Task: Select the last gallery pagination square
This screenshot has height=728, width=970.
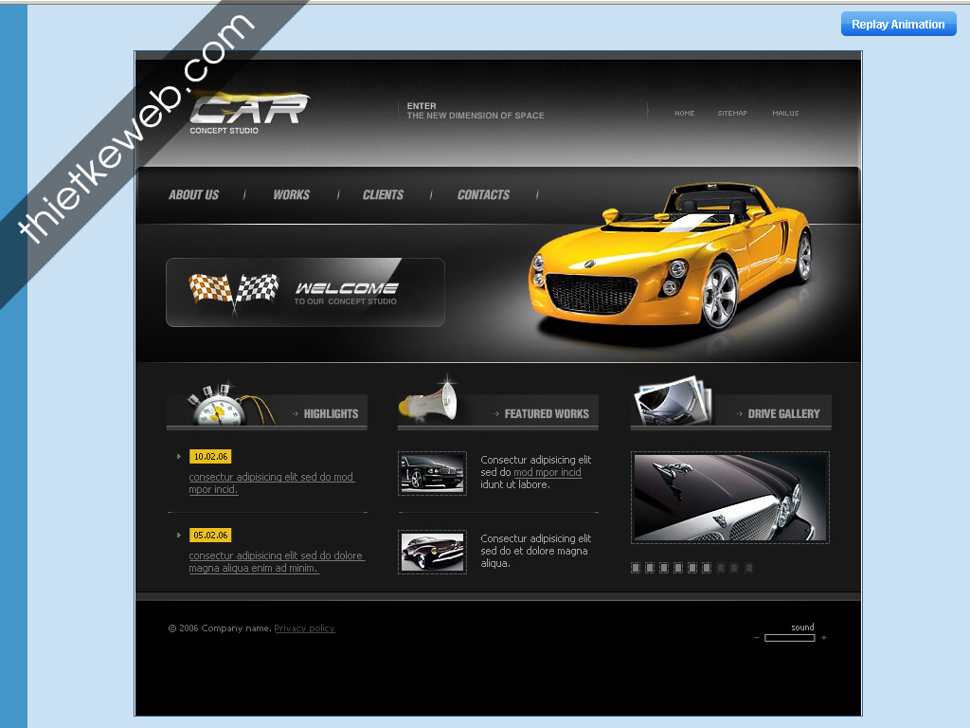Action: [749, 568]
